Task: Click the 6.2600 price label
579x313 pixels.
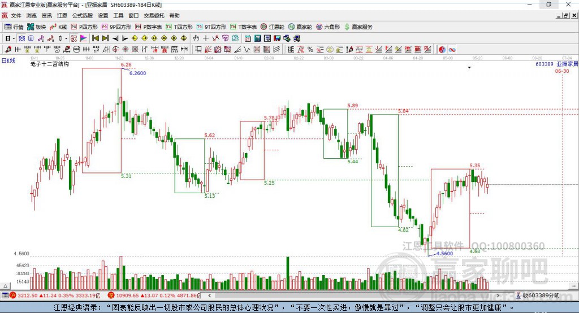Action: tap(138, 73)
